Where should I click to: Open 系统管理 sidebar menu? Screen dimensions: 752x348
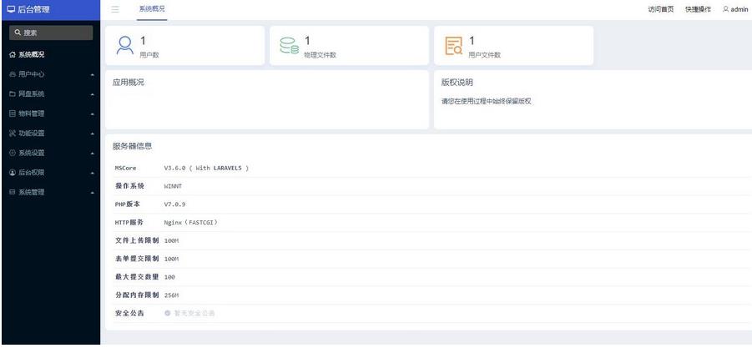pos(50,192)
